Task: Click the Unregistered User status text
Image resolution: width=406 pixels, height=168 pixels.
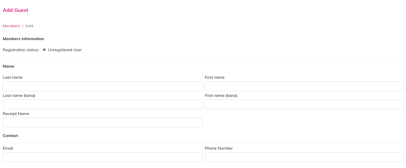Action: pos(65,50)
